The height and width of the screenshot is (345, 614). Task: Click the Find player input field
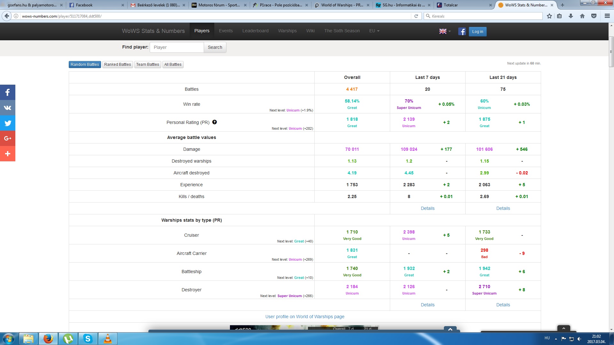(177, 47)
